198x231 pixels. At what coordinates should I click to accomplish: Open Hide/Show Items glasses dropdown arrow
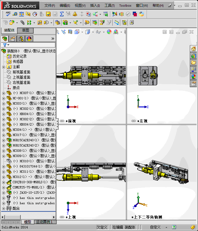coord(104,32)
